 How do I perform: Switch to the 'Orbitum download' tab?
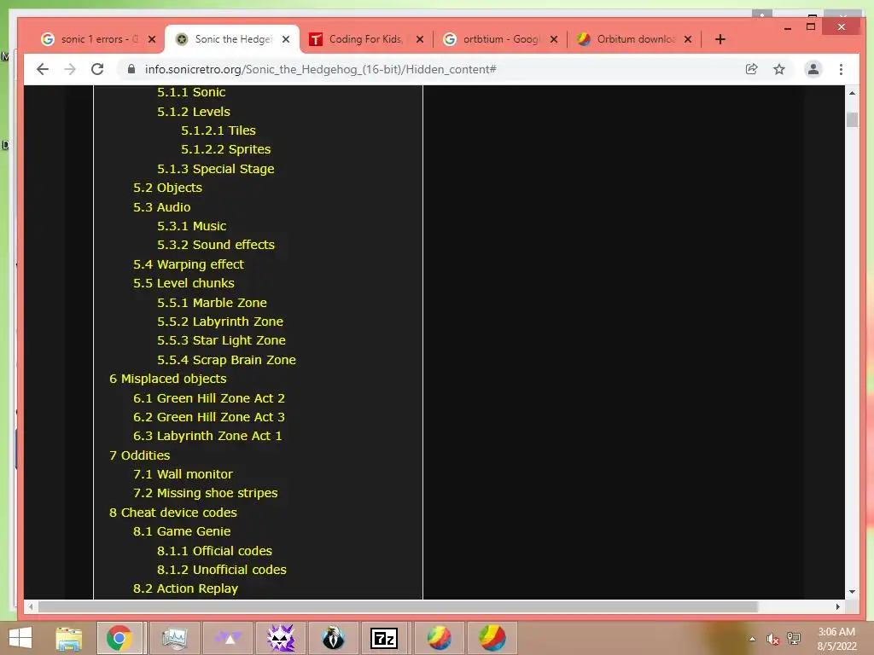coord(633,39)
